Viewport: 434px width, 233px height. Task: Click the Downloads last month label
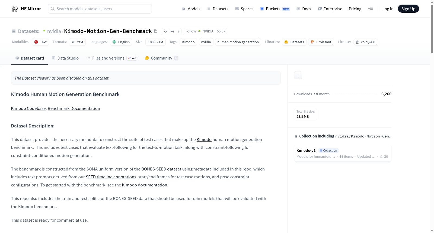312,94
